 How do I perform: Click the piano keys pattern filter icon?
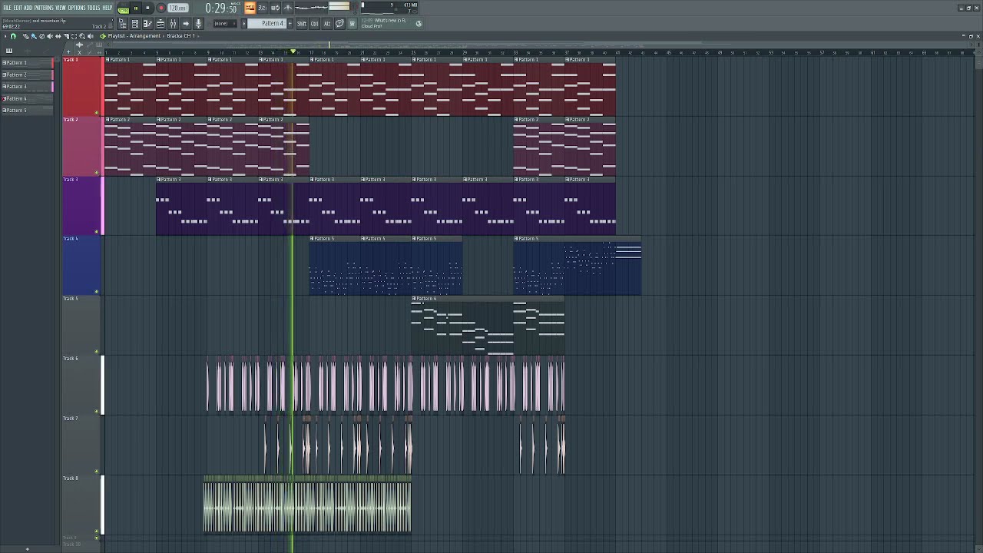9,51
